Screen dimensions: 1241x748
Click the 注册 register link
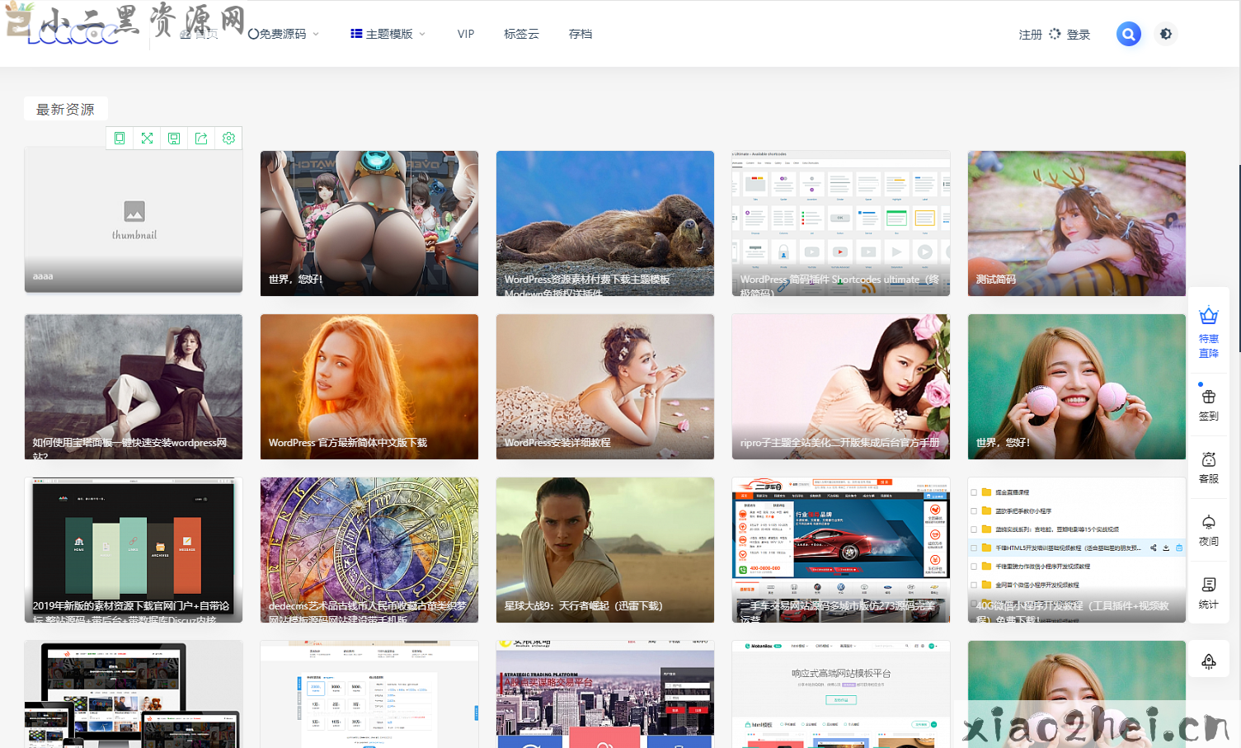(x=1031, y=34)
